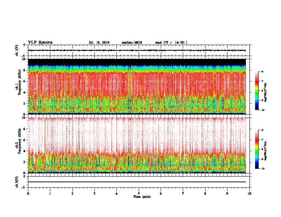The height and width of the screenshot is (217, 281).
Task: Click the ch.2 spectrogram color bar
Action: [257, 149]
